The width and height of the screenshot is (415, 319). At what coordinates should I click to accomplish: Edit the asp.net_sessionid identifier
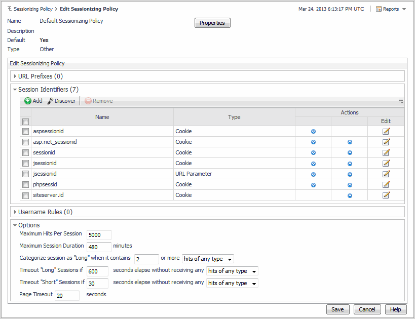(x=386, y=142)
